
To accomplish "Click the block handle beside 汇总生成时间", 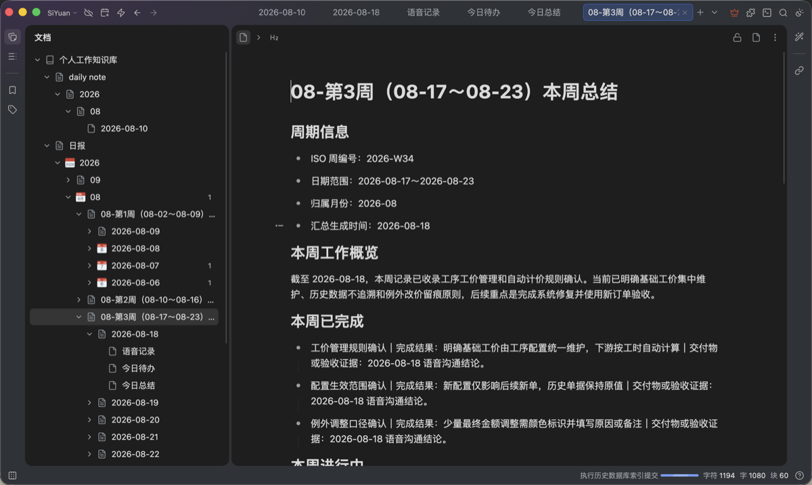I will (279, 226).
